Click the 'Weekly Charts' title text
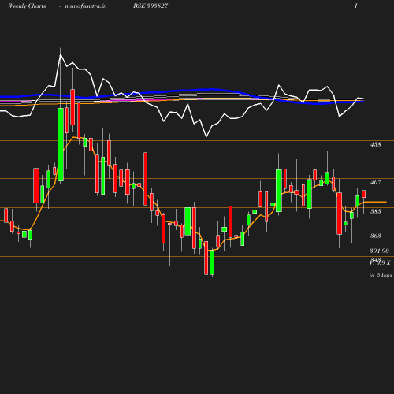Image resolution: width=394 pixels, height=394 pixels. coord(27,6)
